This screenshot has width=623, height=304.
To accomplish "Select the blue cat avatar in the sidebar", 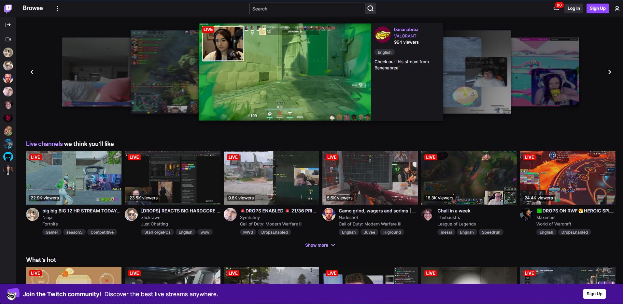I will (8, 157).
